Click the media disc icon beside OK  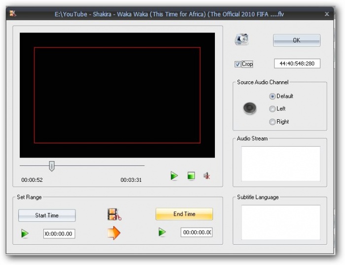tap(241, 39)
